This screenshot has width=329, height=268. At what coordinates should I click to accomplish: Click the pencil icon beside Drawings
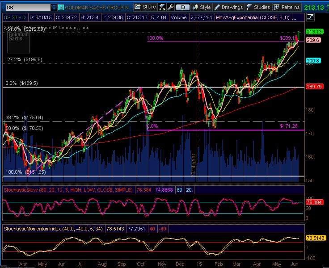(217, 7)
